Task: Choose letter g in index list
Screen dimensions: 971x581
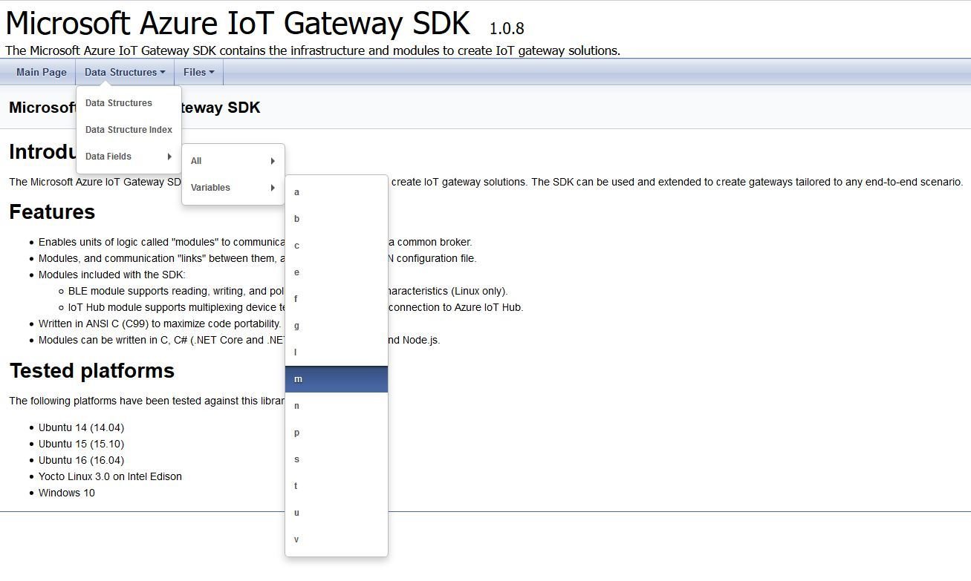Action: 337,326
